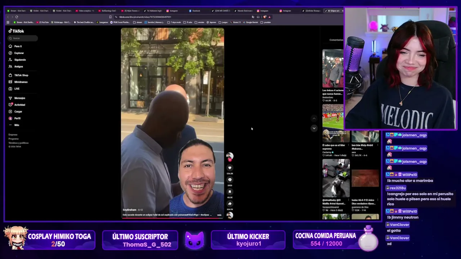Seek in the red video progress bar
Image resolution: width=461 pixels, height=259 pixels.
pos(172,218)
